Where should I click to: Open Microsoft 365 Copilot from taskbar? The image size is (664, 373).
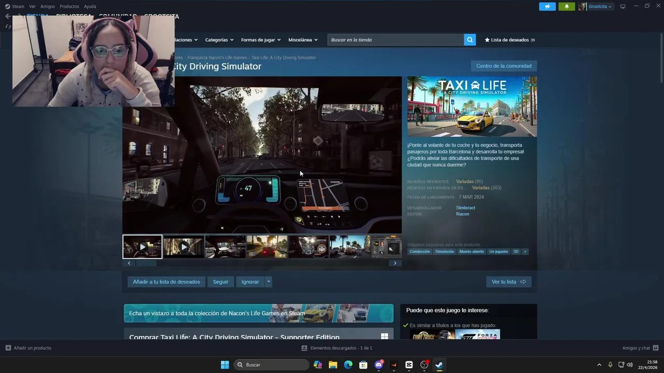click(317, 365)
